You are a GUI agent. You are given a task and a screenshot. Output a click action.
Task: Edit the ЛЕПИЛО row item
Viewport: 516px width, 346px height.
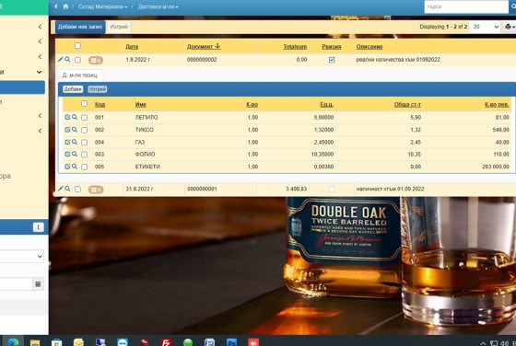coord(67,117)
